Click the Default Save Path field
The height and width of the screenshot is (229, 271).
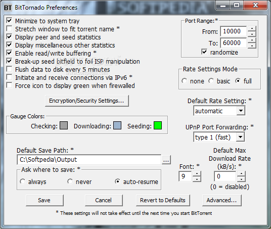[89, 160]
